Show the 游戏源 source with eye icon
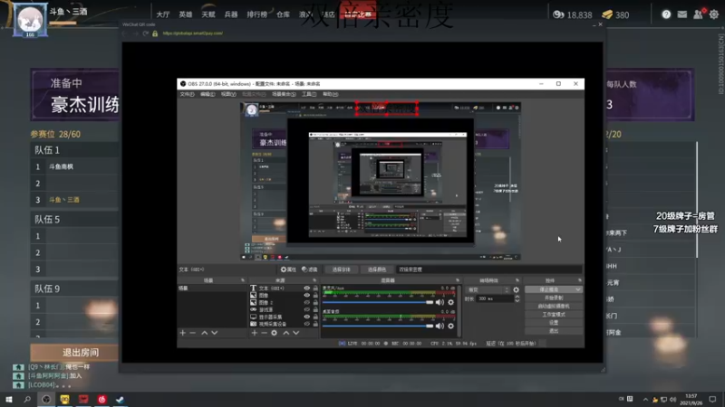725x407 pixels. pyautogui.click(x=306, y=309)
